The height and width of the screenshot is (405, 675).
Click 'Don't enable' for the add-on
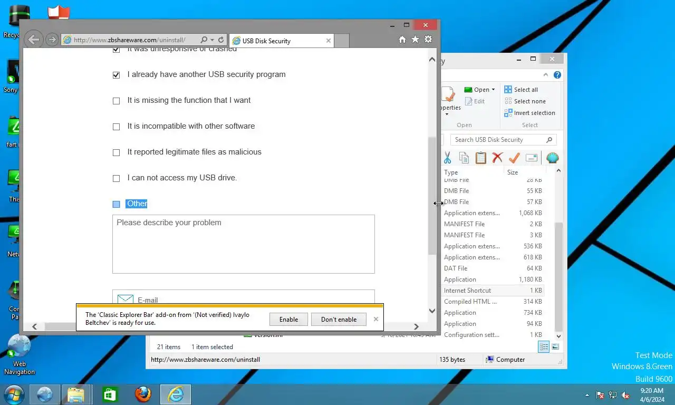pos(339,319)
